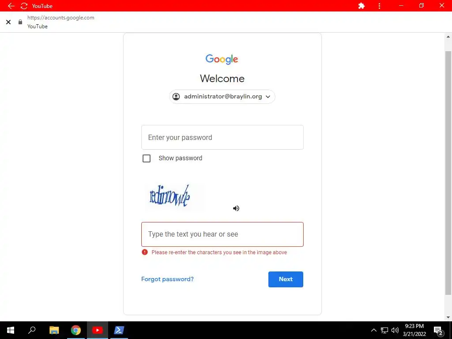Focus the Type the text you hear field
The height and width of the screenshot is (339, 452).
click(x=222, y=234)
